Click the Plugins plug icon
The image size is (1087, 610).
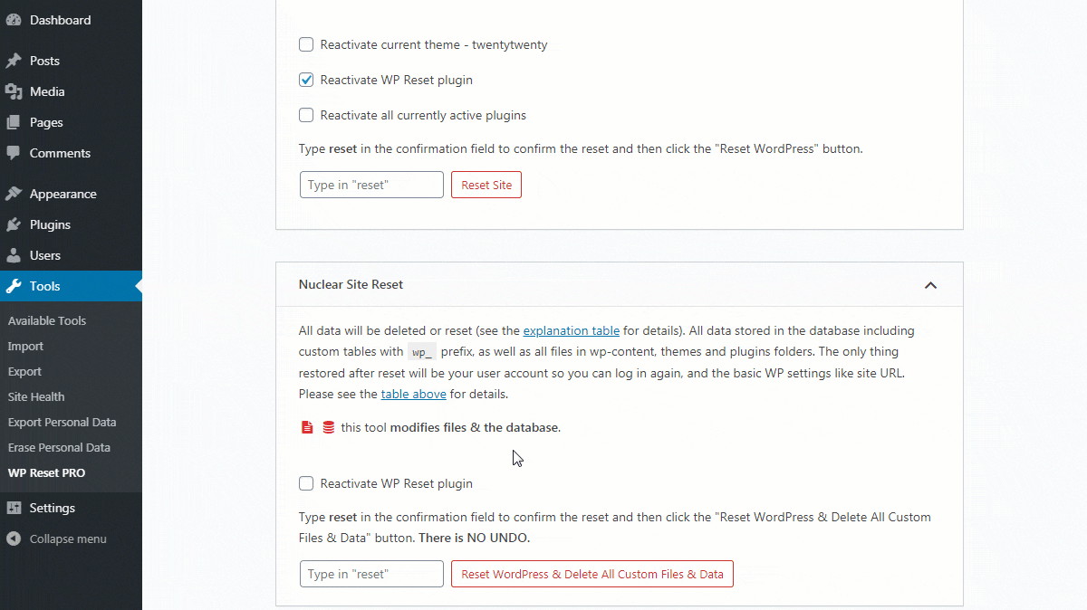click(14, 224)
